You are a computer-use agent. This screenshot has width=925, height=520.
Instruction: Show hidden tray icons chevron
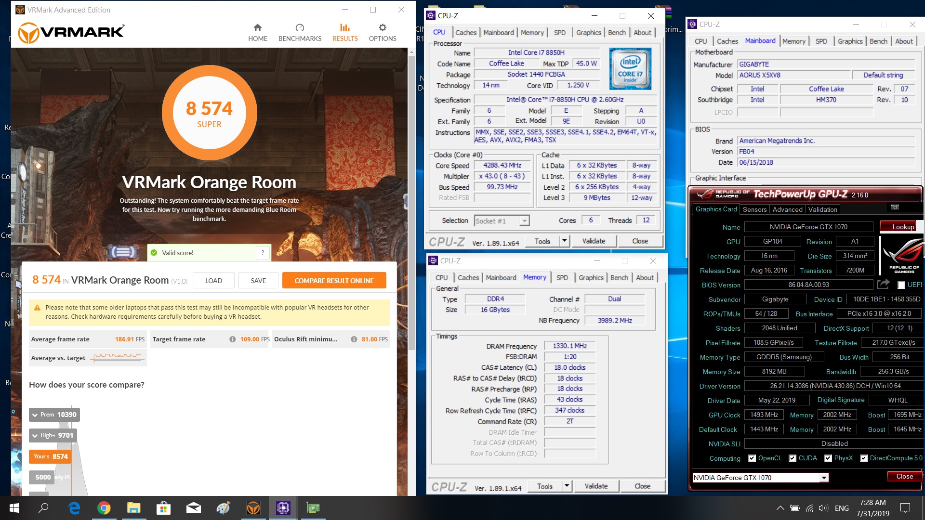click(x=780, y=508)
